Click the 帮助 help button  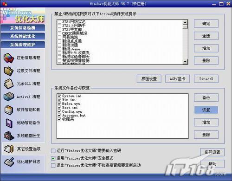click(x=213, y=164)
